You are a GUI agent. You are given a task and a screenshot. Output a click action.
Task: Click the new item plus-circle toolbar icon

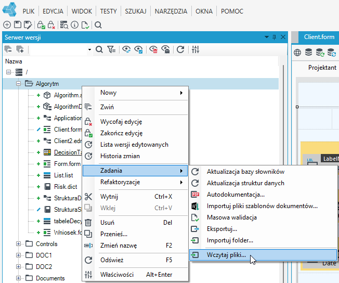[7, 25]
